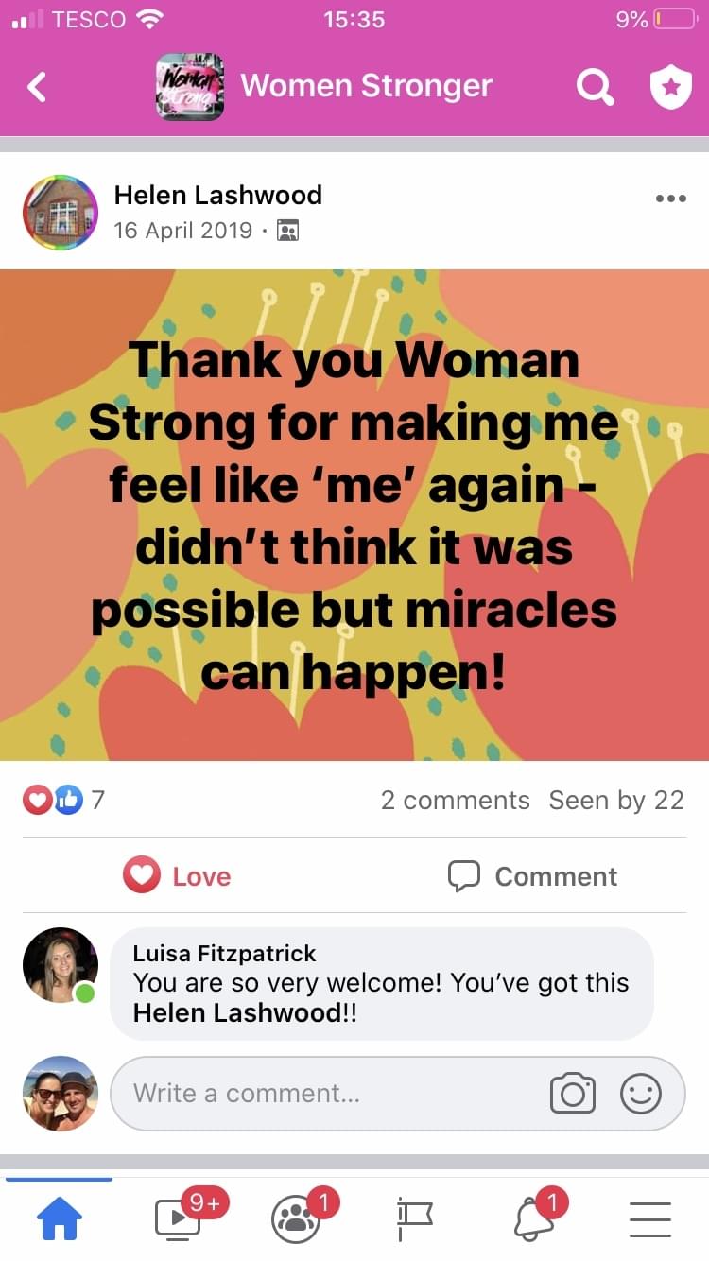The height and width of the screenshot is (1261, 709).
Task: Tap the admin shield star icon
Action: (x=670, y=87)
